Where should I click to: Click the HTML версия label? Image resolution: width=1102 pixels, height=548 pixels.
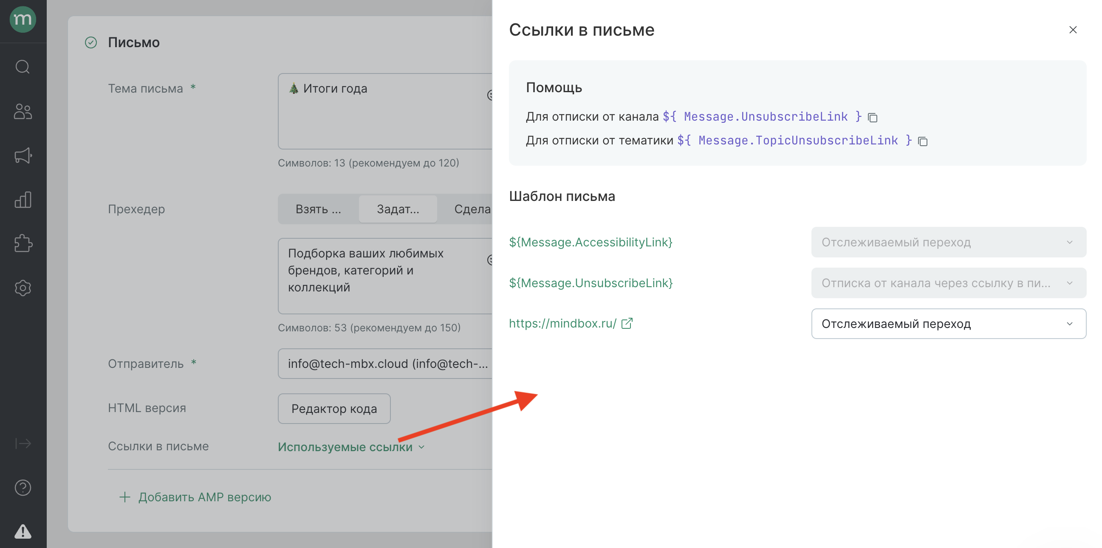(147, 408)
